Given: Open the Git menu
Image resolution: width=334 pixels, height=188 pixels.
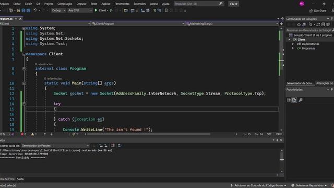Looking at the screenshot, I should (x=38, y=4).
